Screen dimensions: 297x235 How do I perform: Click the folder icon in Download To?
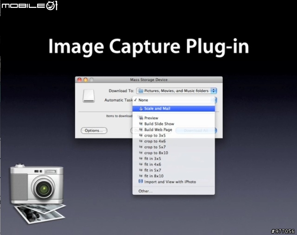click(x=141, y=91)
